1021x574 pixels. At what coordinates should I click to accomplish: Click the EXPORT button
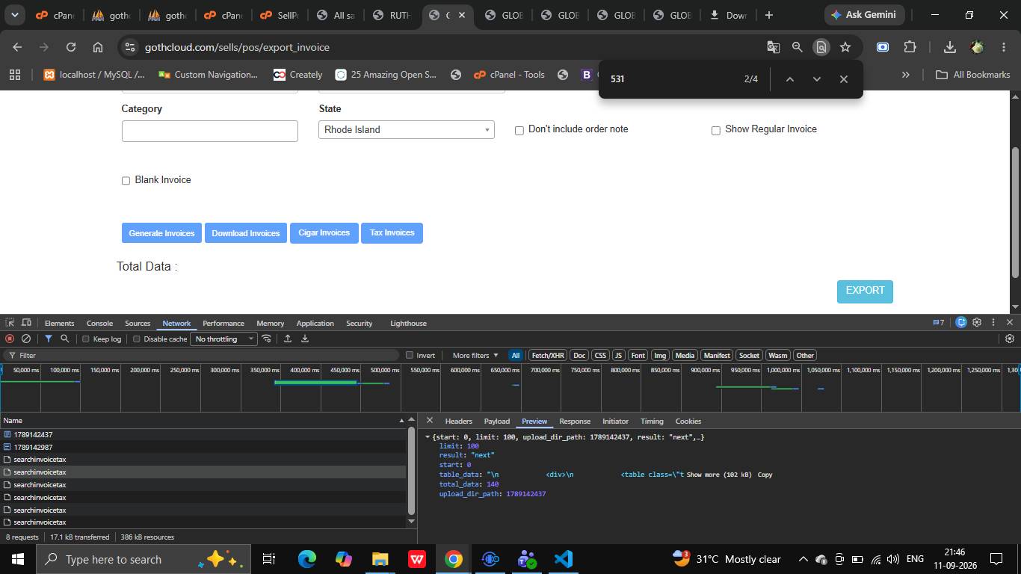pyautogui.click(x=865, y=291)
